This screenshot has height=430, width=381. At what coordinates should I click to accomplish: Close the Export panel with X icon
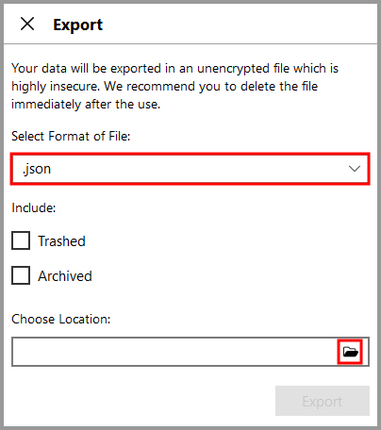click(x=27, y=24)
